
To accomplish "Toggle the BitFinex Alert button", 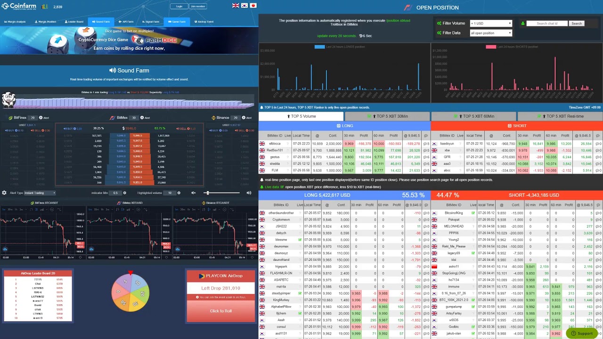I will pyautogui.click(x=45, y=118).
